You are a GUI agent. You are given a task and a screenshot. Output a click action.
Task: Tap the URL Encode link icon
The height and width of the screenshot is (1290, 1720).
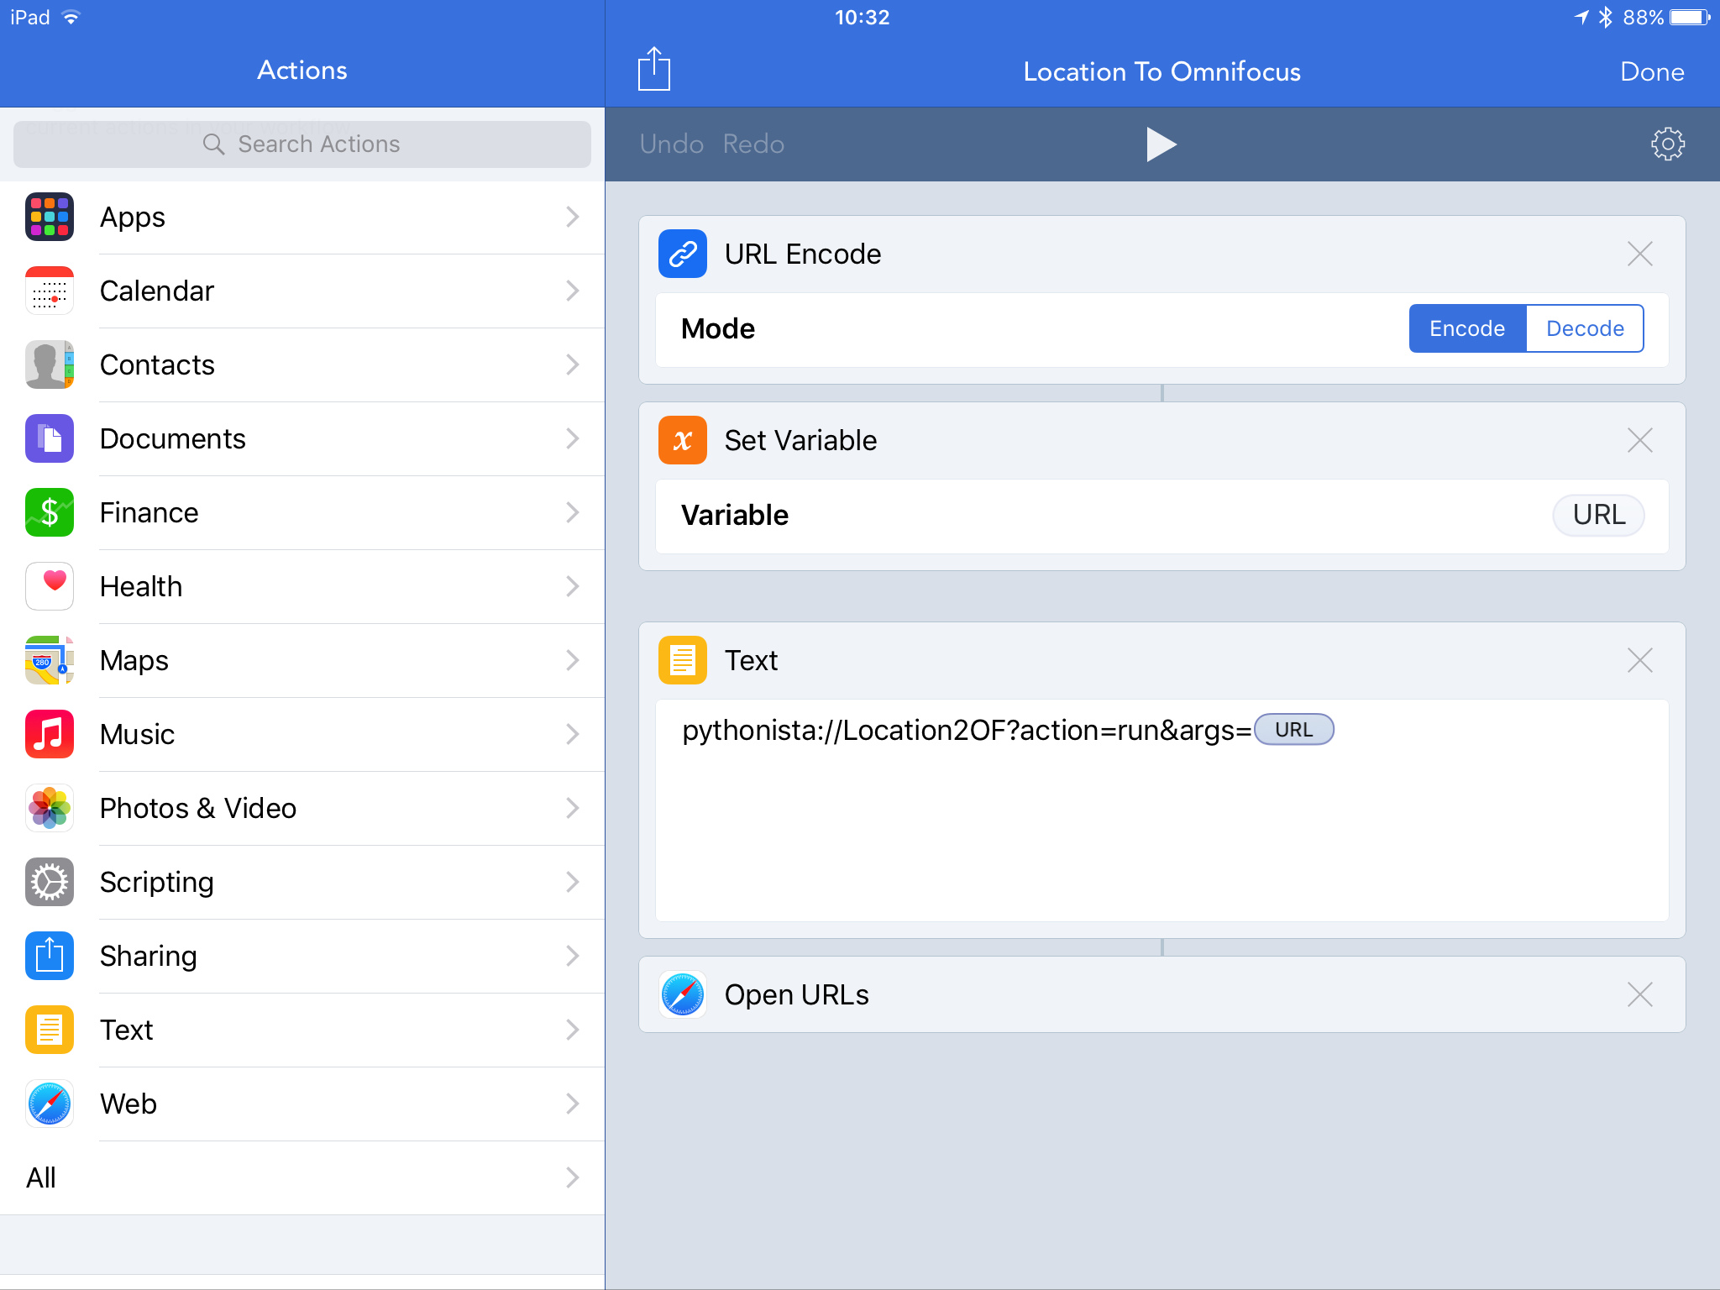tap(683, 254)
